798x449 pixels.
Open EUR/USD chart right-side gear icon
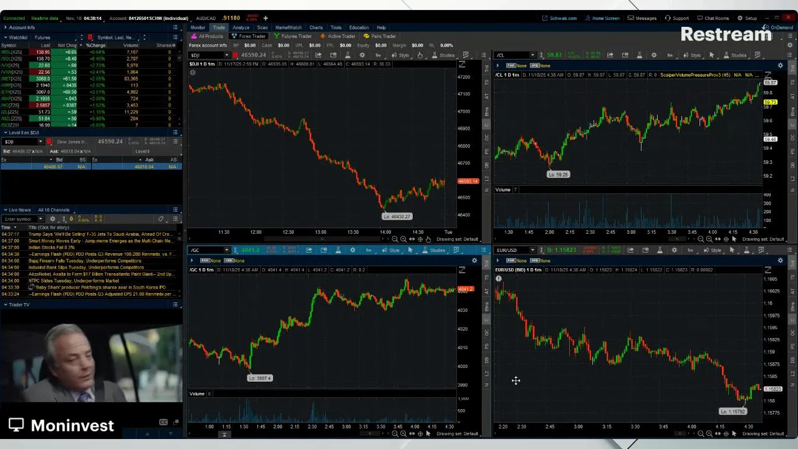780,260
